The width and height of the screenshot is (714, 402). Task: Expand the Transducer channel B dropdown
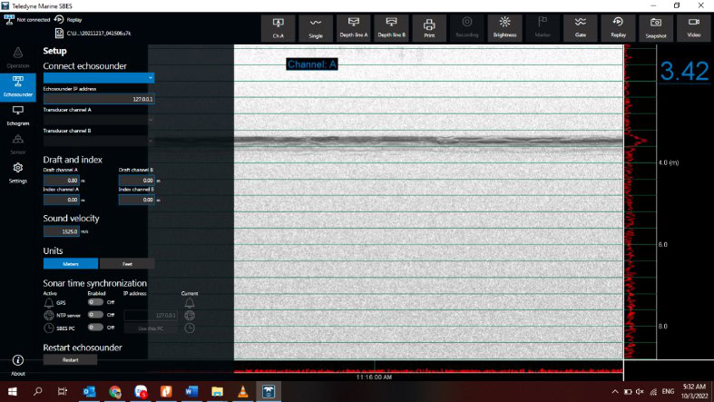(x=99, y=141)
